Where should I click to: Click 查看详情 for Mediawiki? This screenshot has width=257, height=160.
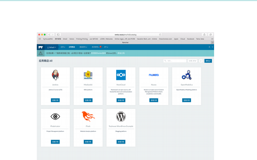coord(88,100)
